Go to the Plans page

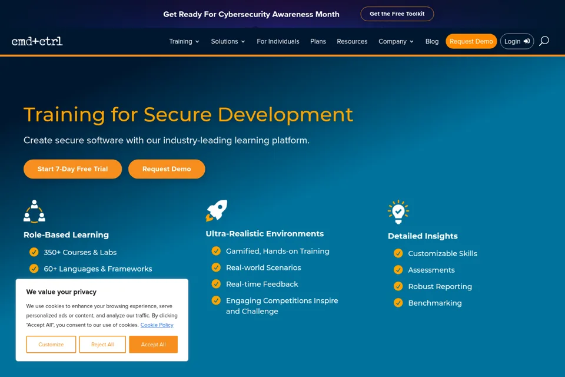coord(318,41)
